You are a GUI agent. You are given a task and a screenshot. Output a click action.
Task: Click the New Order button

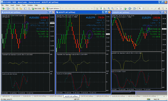(x=37, y=8)
